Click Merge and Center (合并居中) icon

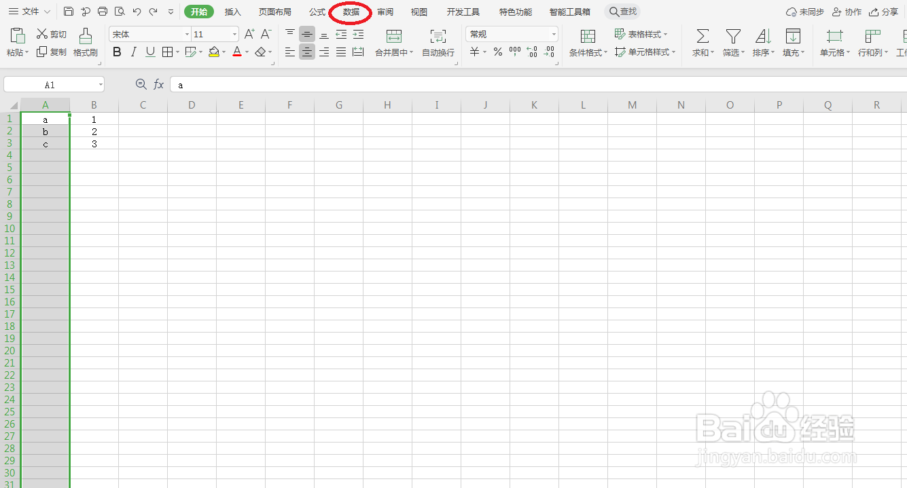tap(394, 37)
